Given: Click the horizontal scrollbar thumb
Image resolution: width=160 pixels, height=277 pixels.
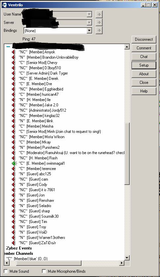Looking at the screenshot, I should point(49,263).
